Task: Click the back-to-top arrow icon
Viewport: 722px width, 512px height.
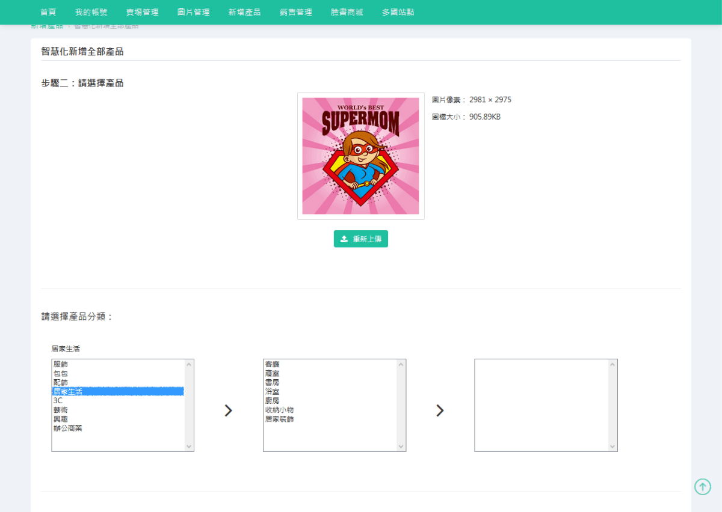Action: [x=702, y=487]
